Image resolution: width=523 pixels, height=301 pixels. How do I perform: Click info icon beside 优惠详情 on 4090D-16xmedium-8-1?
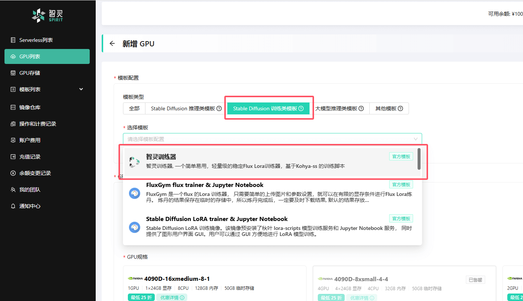(182, 298)
